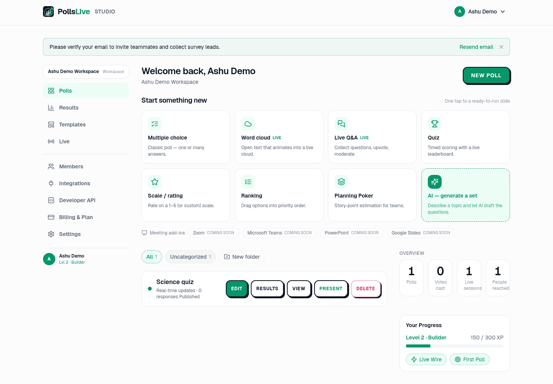This screenshot has width=553, height=384.
Task: Click the Science quiz green status dot
Action: [150, 289]
